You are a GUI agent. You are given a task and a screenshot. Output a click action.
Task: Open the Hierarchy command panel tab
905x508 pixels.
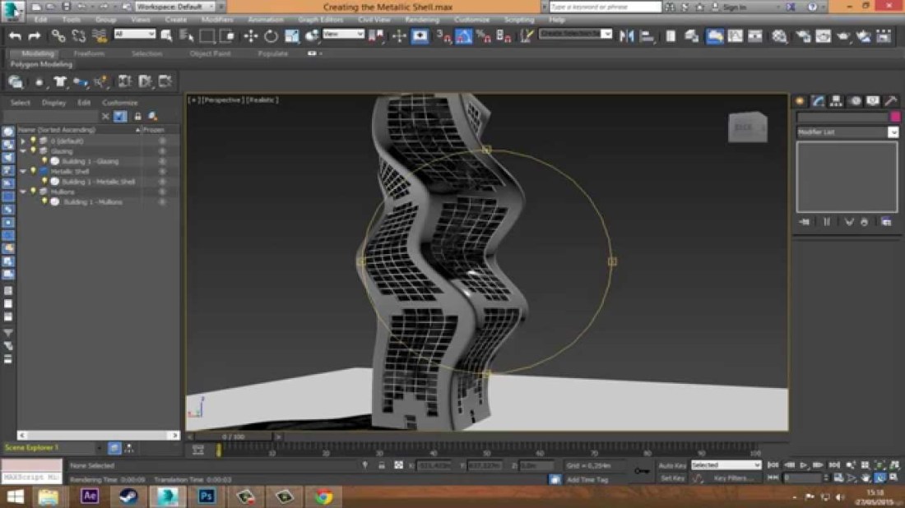(837, 101)
